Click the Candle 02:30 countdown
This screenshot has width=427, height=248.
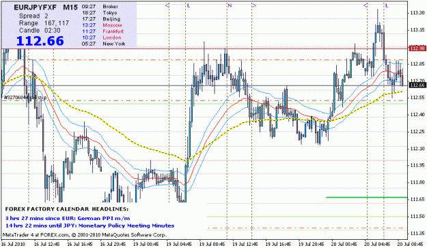pos(40,30)
